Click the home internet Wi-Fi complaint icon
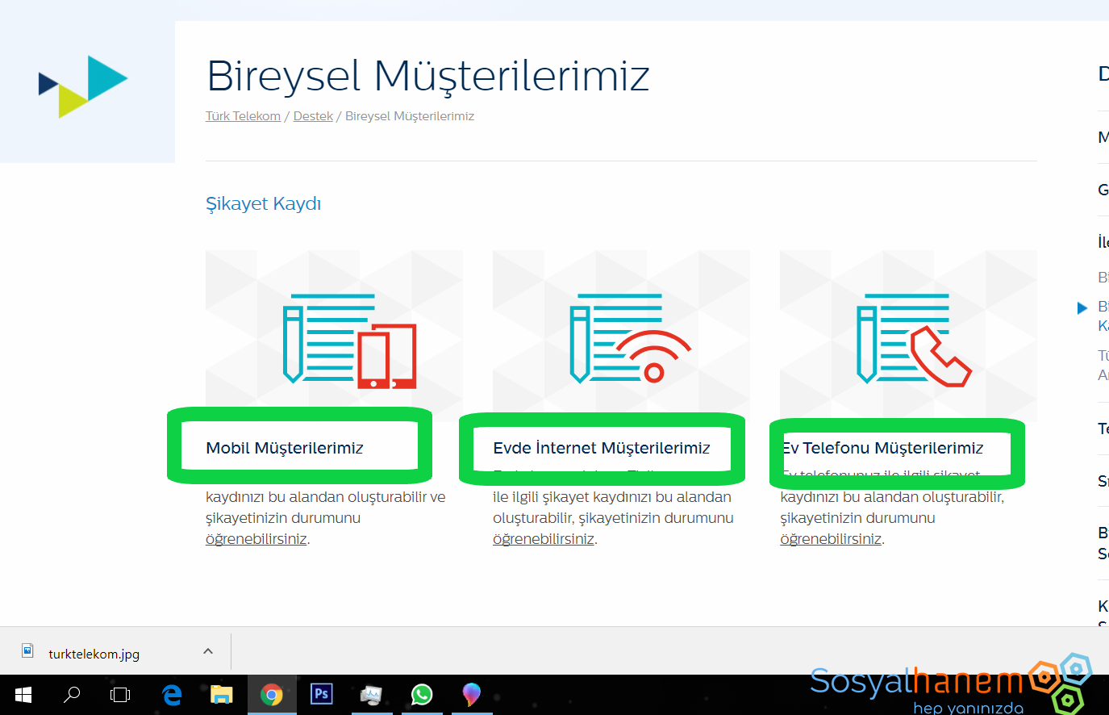1109x715 pixels. 629,338
